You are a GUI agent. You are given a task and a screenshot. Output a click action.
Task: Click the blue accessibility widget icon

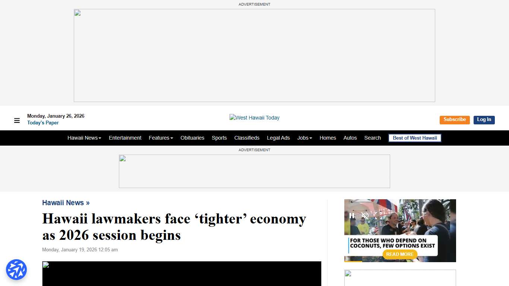coord(16,270)
